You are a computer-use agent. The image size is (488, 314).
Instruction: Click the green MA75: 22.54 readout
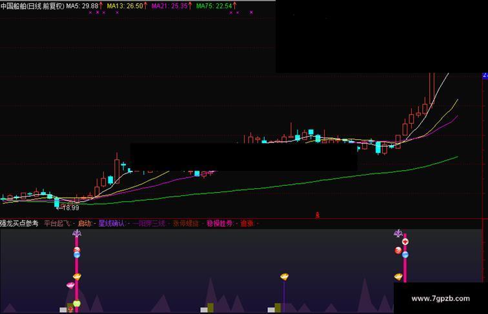(x=214, y=6)
